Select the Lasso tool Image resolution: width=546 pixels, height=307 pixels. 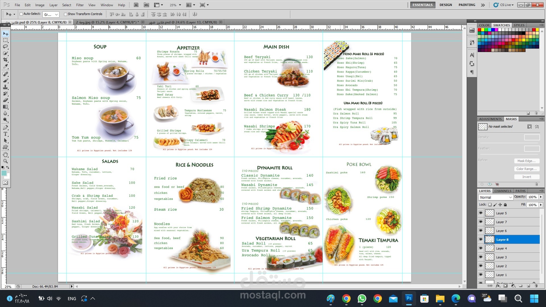(5, 47)
